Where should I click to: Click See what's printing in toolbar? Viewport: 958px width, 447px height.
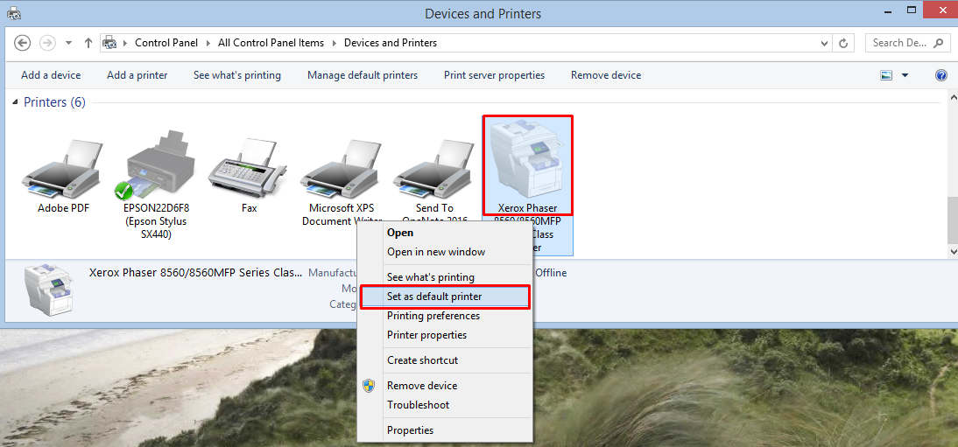tap(237, 75)
